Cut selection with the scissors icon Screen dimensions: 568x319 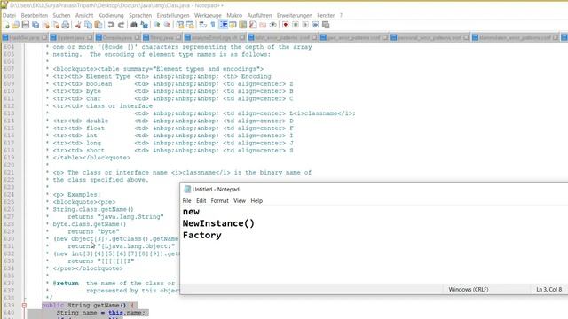pos(78,25)
